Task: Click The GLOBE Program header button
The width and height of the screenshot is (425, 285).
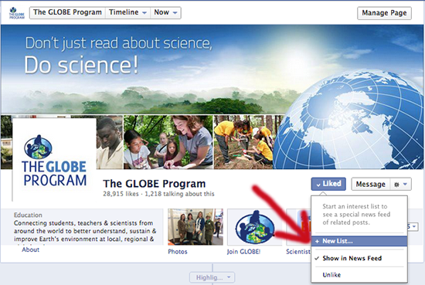Action: [67, 12]
